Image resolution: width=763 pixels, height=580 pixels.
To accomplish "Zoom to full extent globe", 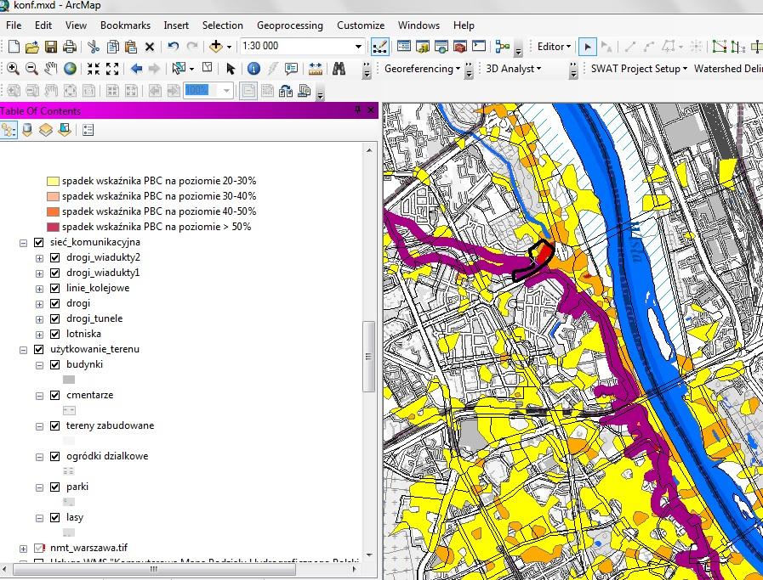I will pyautogui.click(x=70, y=69).
